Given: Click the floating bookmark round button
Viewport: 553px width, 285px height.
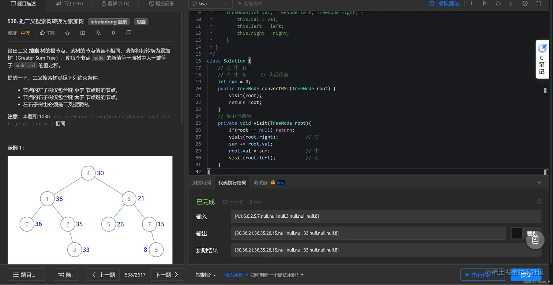Looking at the screenshot, I should coord(535,240).
